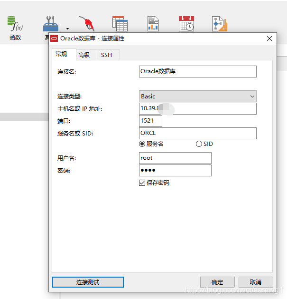Select the SID radio button
287x299 pixels.
[199, 144]
